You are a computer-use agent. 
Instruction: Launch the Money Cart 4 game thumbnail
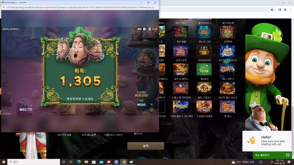click(x=227, y=69)
